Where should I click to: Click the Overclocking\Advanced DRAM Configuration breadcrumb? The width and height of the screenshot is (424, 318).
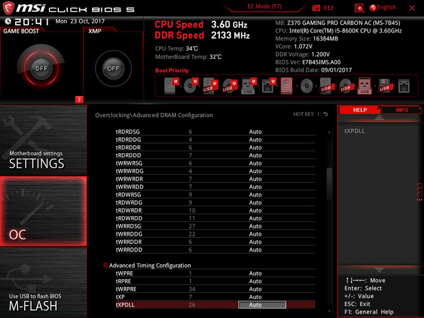[154, 115]
